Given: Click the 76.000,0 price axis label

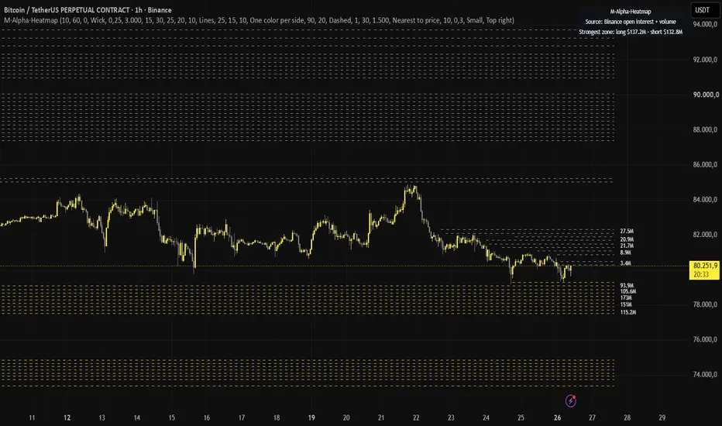Looking at the screenshot, I should 705,339.
